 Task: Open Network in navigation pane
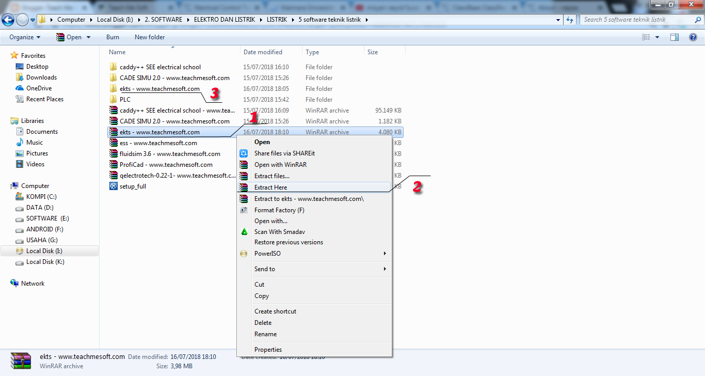33,284
